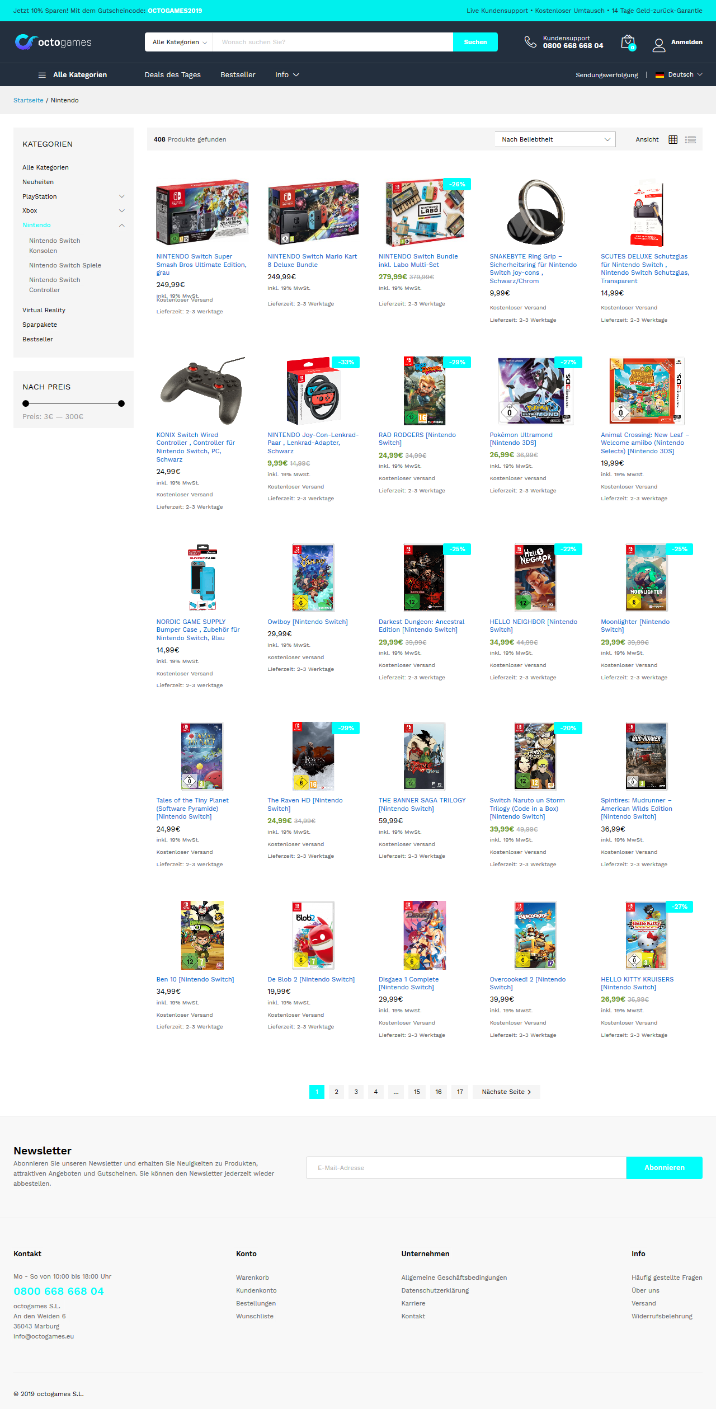Open search category dropdown Alle Kategorien
Screen dimensions: 716x1409
[x=179, y=42]
